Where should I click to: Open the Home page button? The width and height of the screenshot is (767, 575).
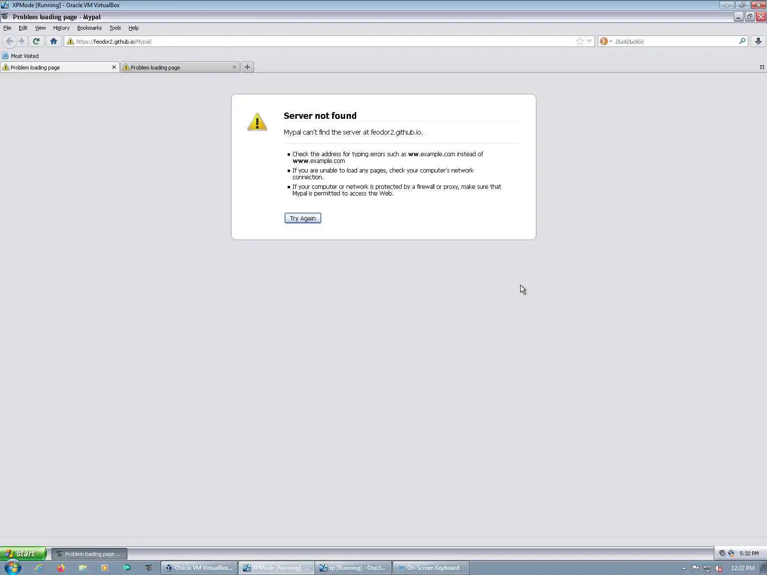pos(53,41)
